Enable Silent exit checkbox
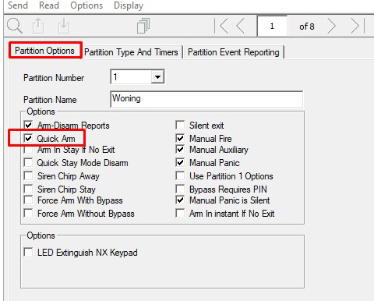The image size is (374, 301). (x=180, y=125)
